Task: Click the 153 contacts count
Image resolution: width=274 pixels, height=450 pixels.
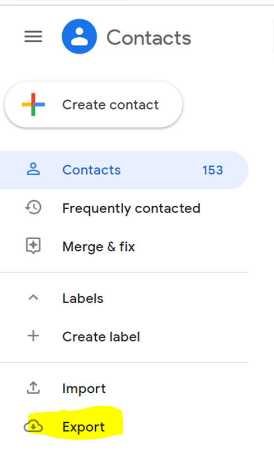Action: (213, 170)
